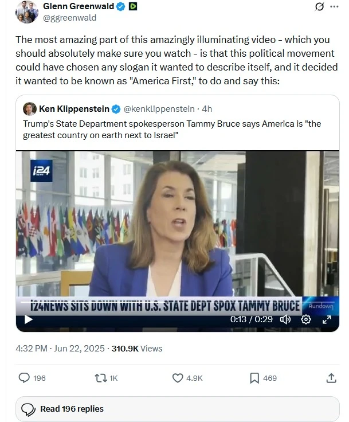349x422 pixels.
Task: Click the reply speech bubble icon
Action: 24,378
